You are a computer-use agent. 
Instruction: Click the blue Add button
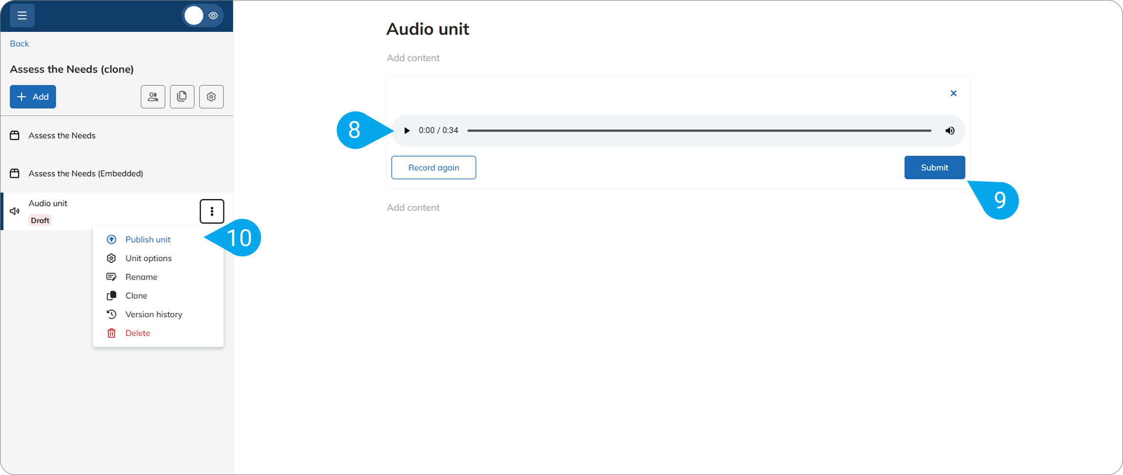pyautogui.click(x=33, y=97)
